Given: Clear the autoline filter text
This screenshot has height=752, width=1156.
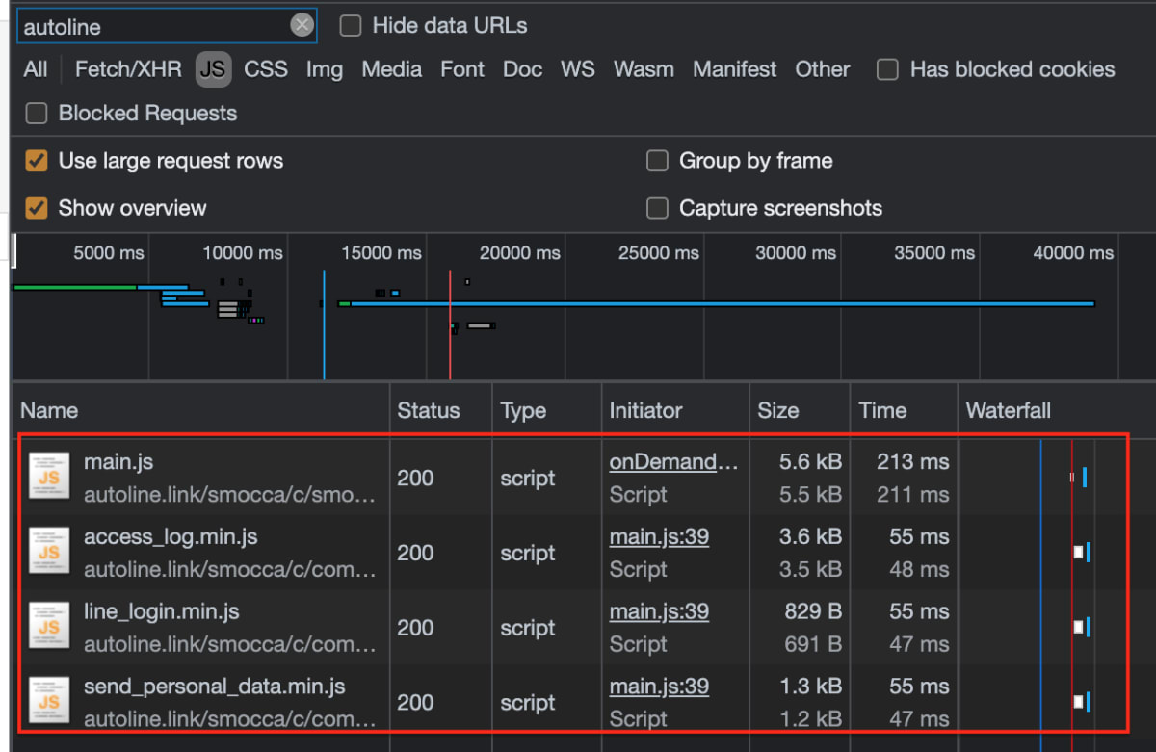Looking at the screenshot, I should (302, 26).
